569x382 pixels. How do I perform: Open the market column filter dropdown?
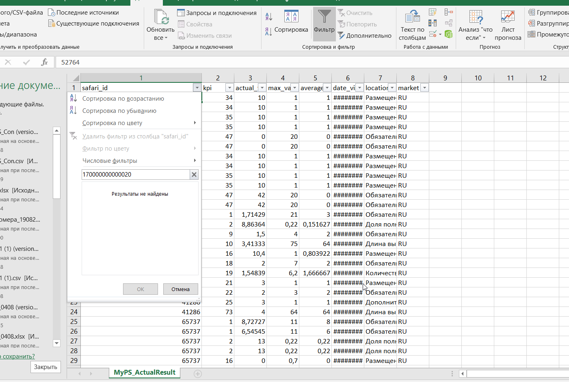coord(424,88)
